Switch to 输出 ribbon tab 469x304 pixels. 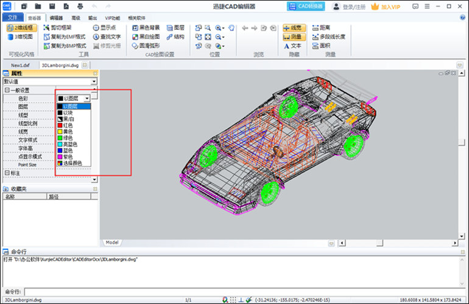pos(93,18)
